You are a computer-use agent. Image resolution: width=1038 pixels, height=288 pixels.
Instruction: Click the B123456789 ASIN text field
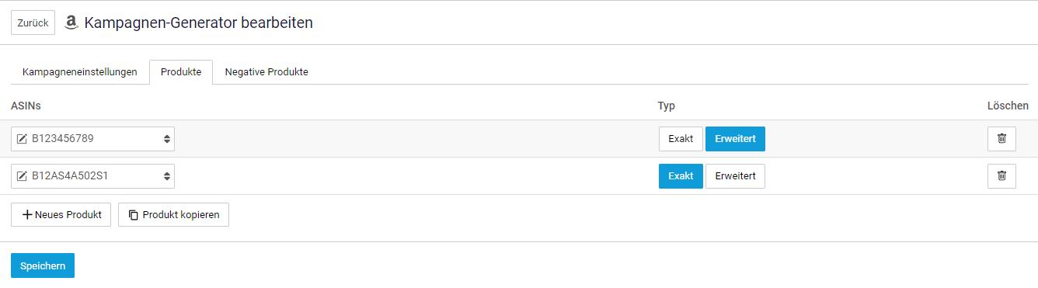point(92,139)
